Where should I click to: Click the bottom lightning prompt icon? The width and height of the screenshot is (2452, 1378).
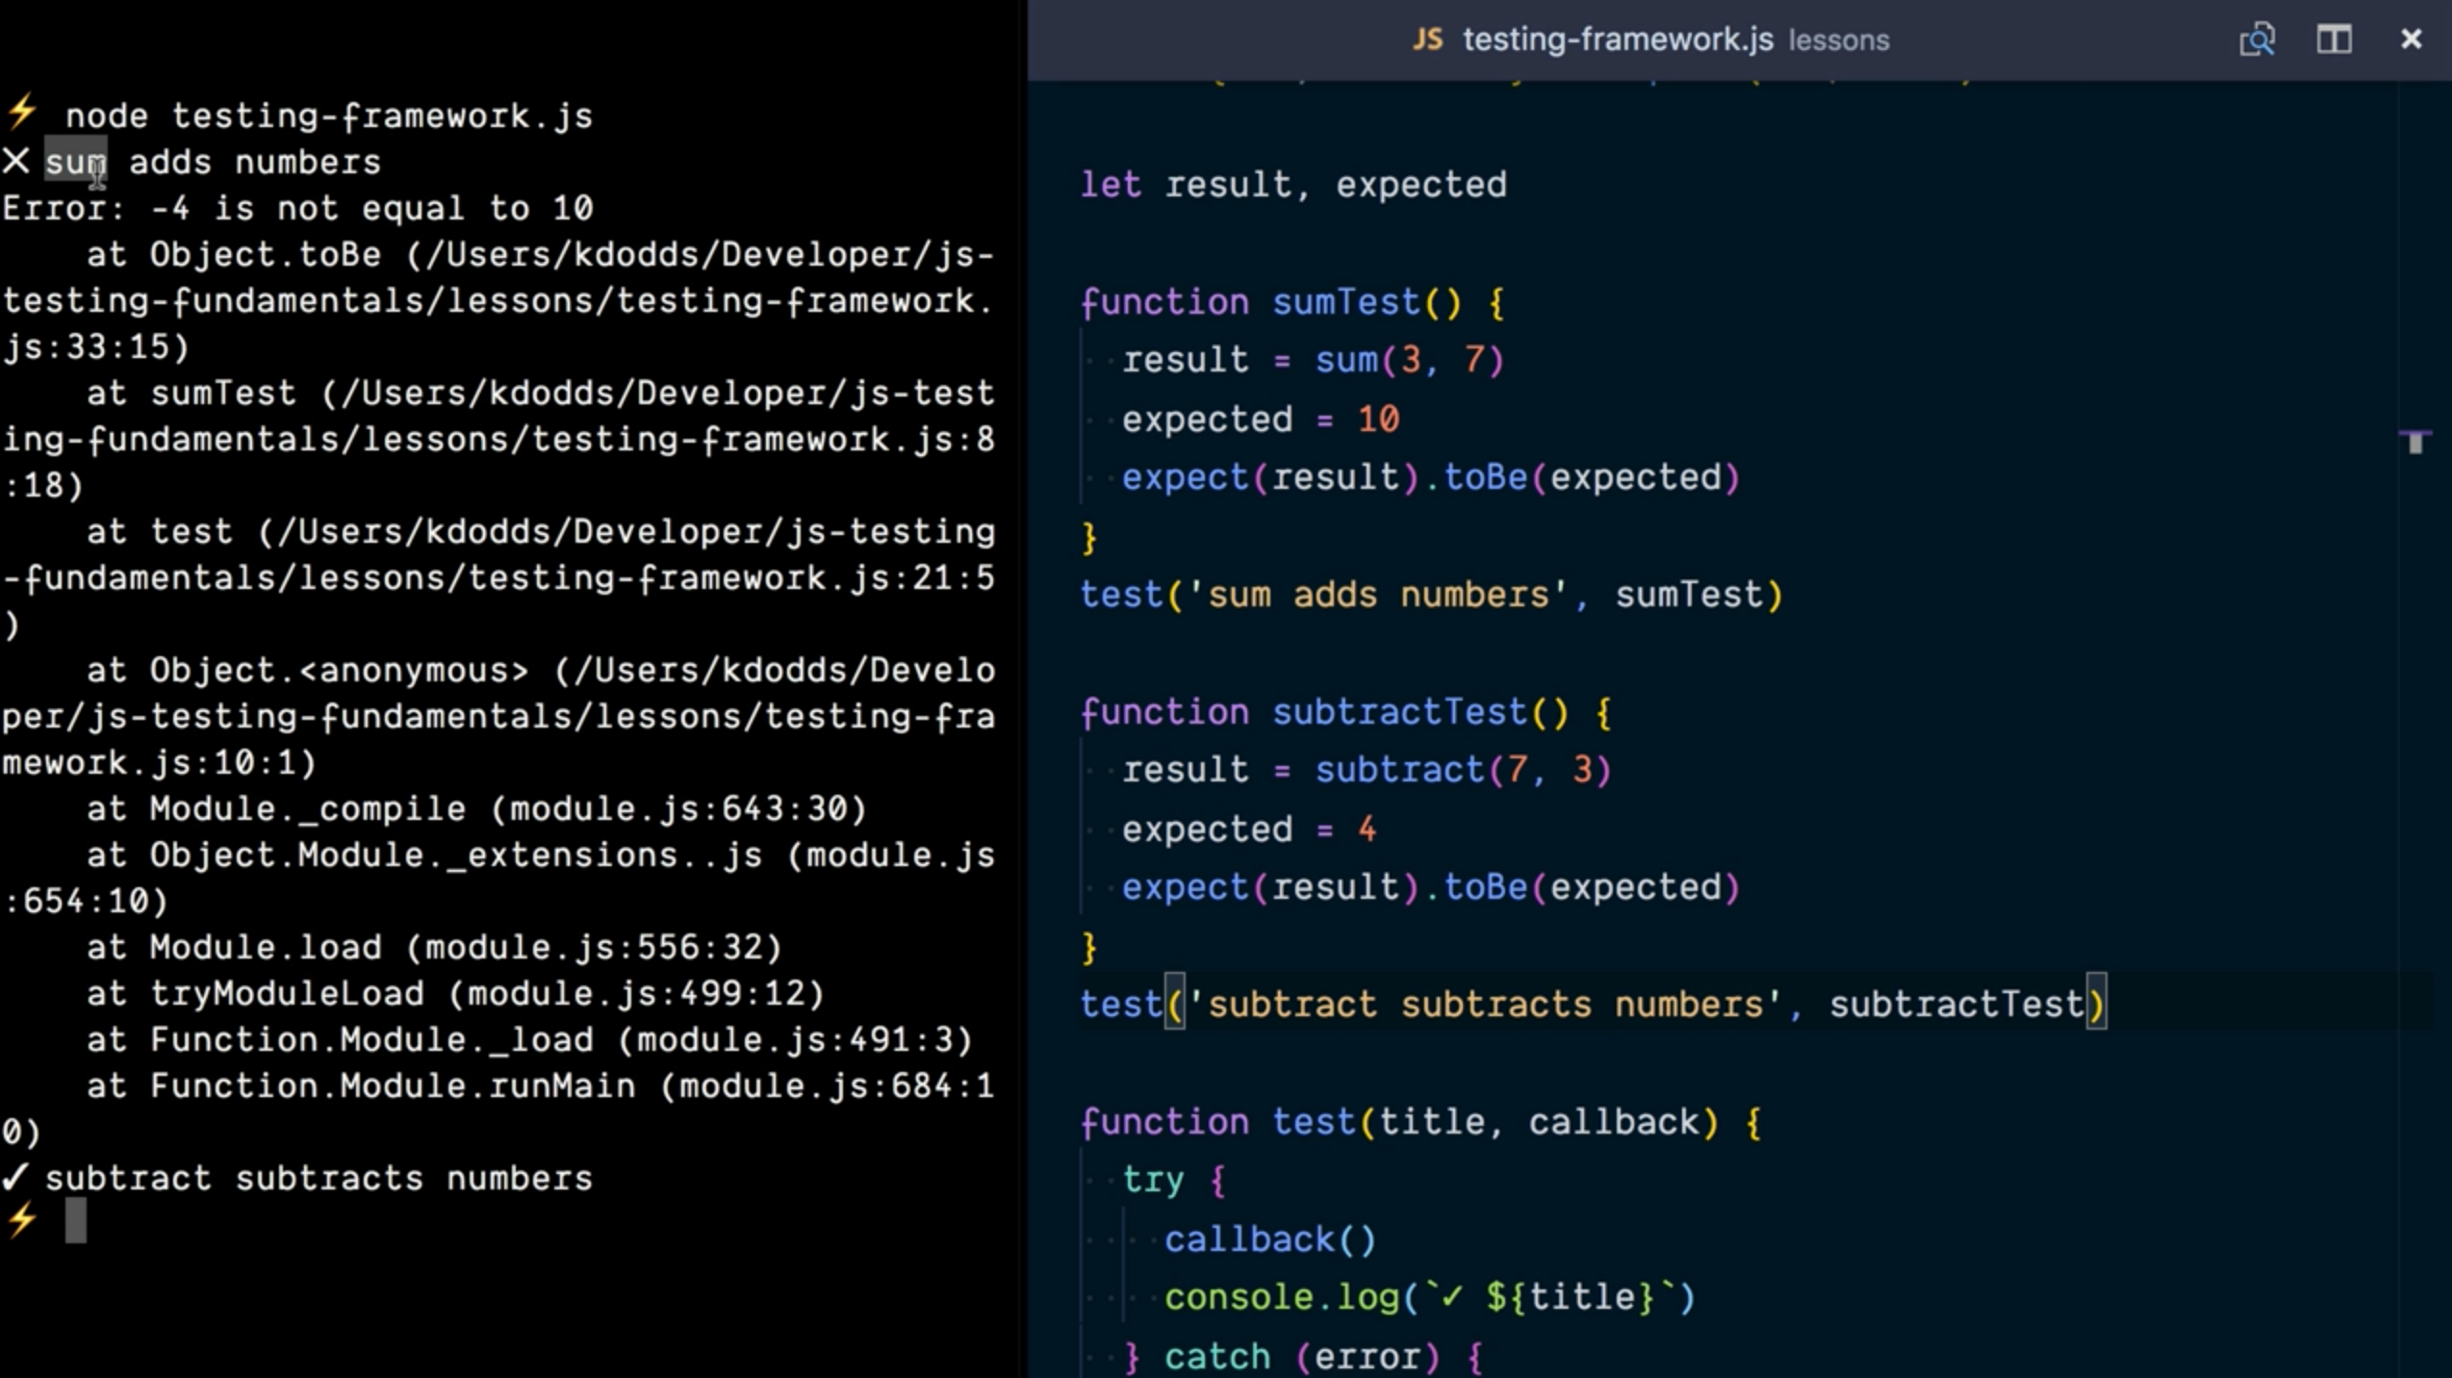[22, 1221]
